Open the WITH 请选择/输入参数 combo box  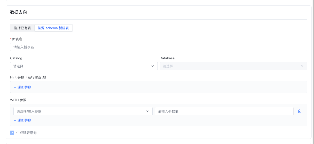pyautogui.click(x=83, y=111)
